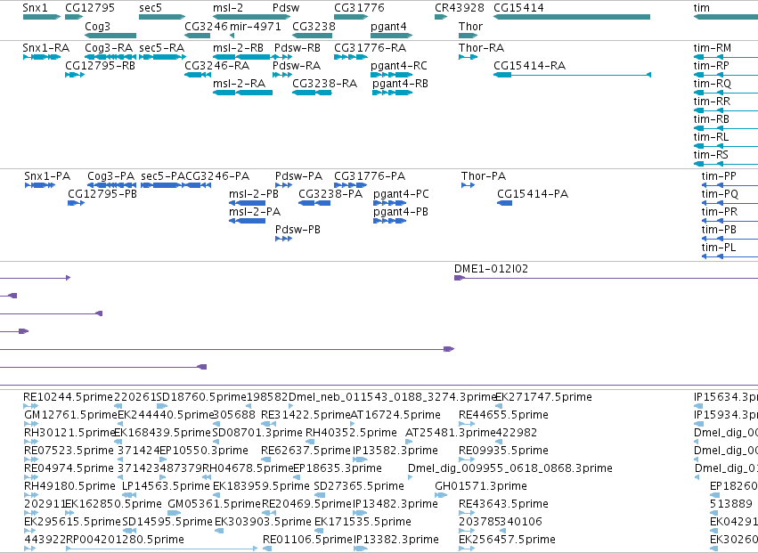Select the sec5-RA transcript label
This screenshot has height=553, width=758.
162,48
